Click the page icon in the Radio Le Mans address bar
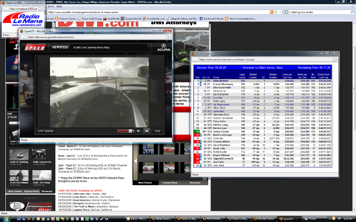Screen dimensions: 356x222 pyautogui.click(x=5, y=9)
